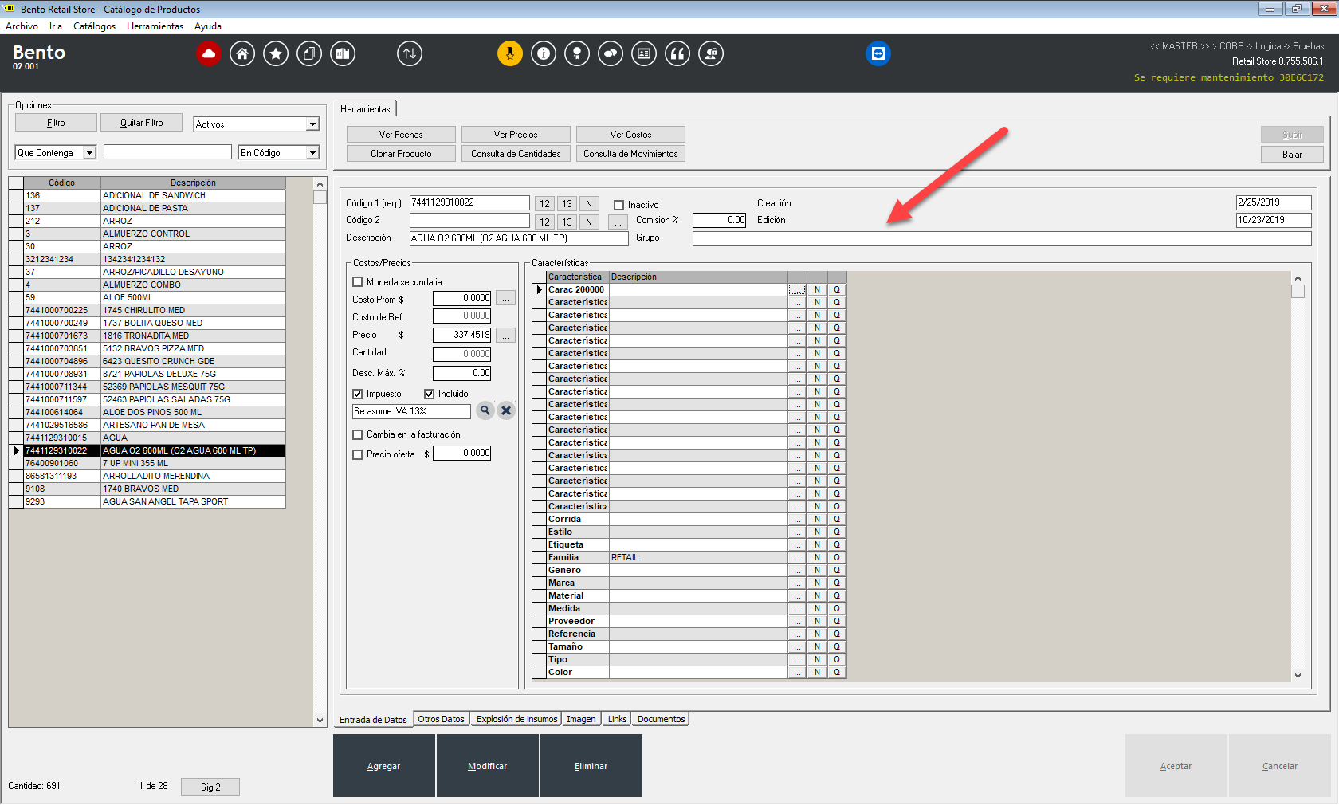Click Consulta de Movimientos button
This screenshot has width=1339, height=805.
coord(630,154)
